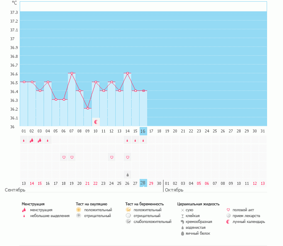
Task: Click the negative ovulation test legend icon
Action: (78, 216)
